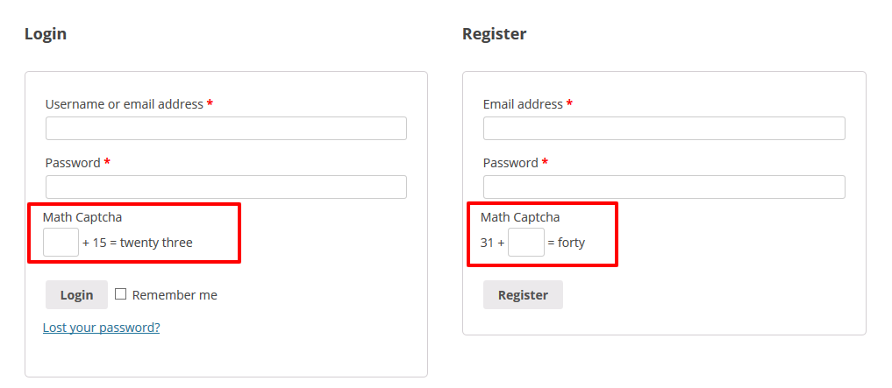892x388 pixels.
Task: Click the Register captcha answer box after 31 +
Action: [x=525, y=243]
